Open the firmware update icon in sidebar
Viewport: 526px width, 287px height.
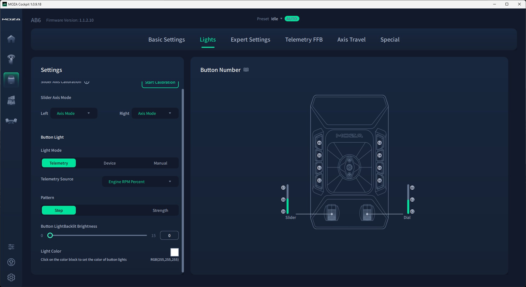(11, 262)
